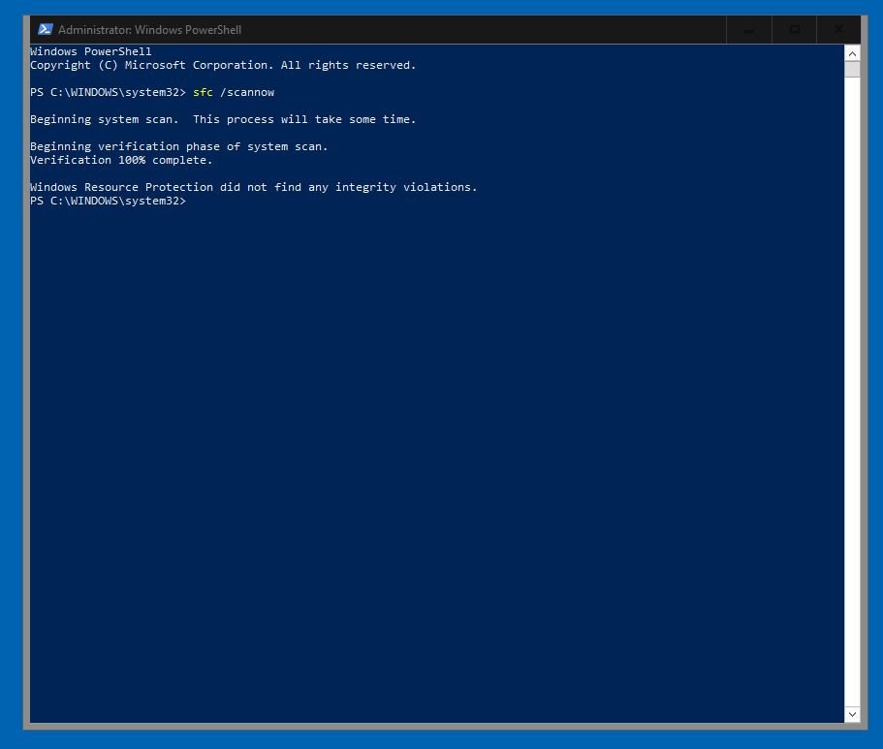
Task: Close the Administrator PowerShell window
Action: (x=838, y=30)
